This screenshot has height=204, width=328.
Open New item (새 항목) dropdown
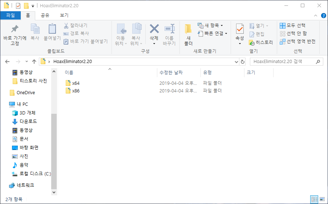coord(210,25)
